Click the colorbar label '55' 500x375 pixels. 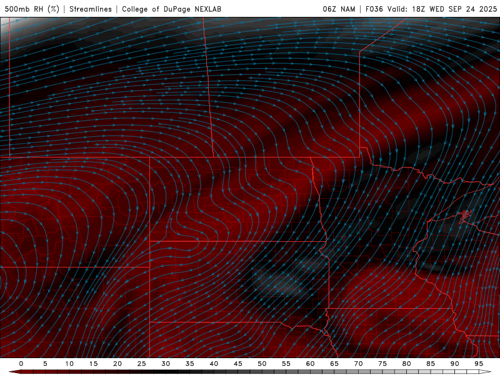(x=286, y=364)
